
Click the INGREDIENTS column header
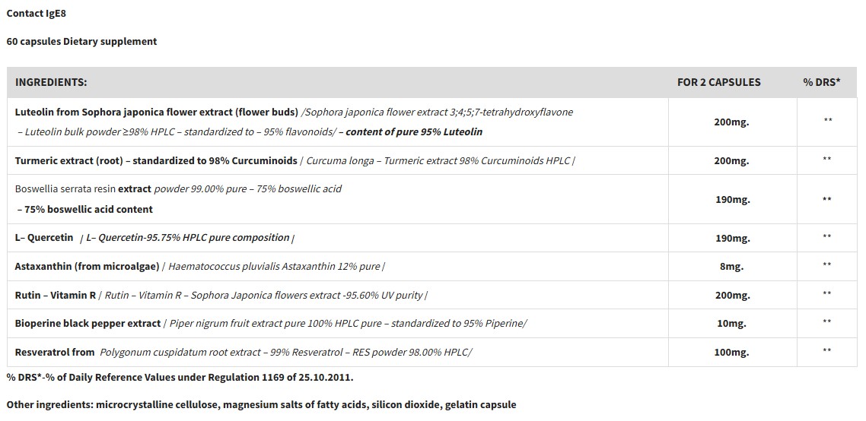51,82
